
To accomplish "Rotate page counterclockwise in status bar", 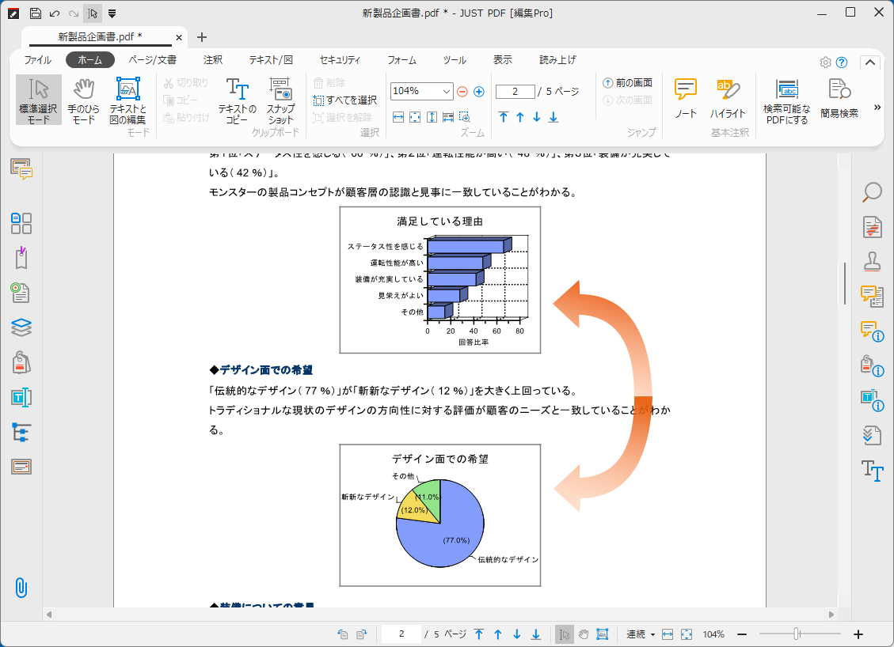I will click(x=343, y=634).
